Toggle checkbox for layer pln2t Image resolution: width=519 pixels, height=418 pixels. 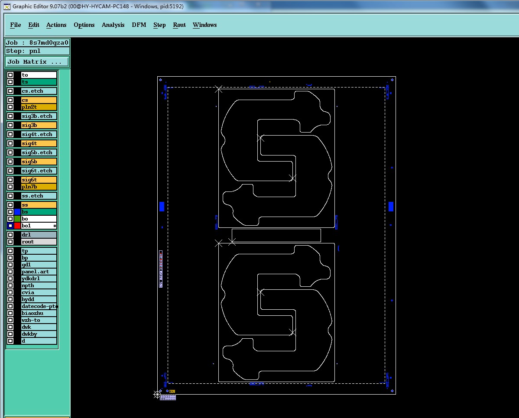click(10, 107)
